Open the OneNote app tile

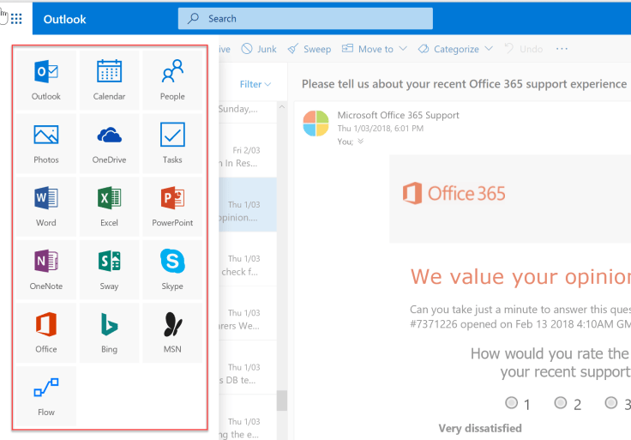[x=46, y=269]
